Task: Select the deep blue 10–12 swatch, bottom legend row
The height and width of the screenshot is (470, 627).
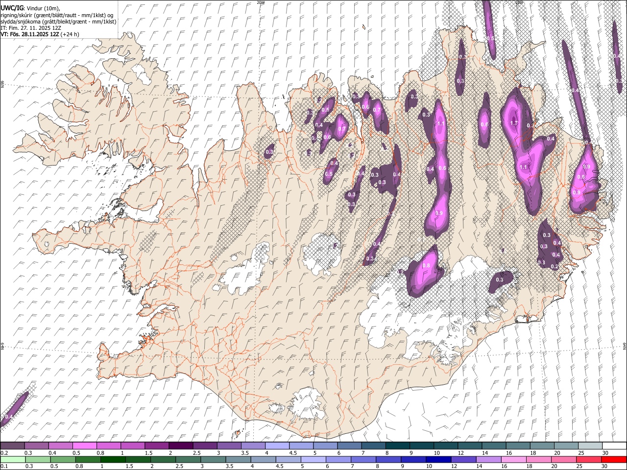Action: click(438, 459)
